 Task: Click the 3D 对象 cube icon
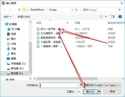[8, 29]
